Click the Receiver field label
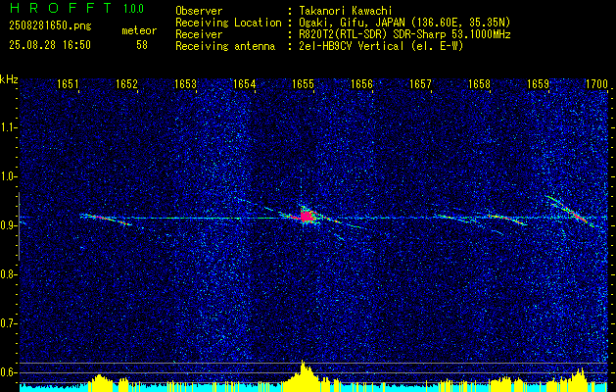 click(x=199, y=34)
